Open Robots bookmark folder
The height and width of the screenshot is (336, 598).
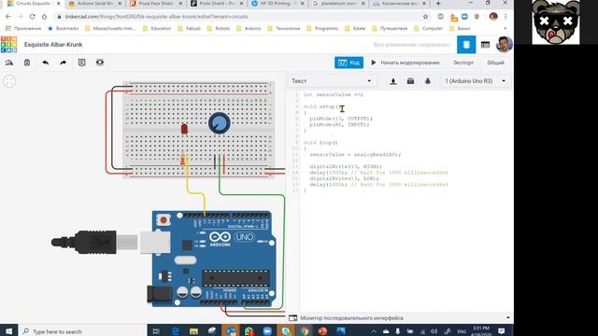click(x=219, y=29)
